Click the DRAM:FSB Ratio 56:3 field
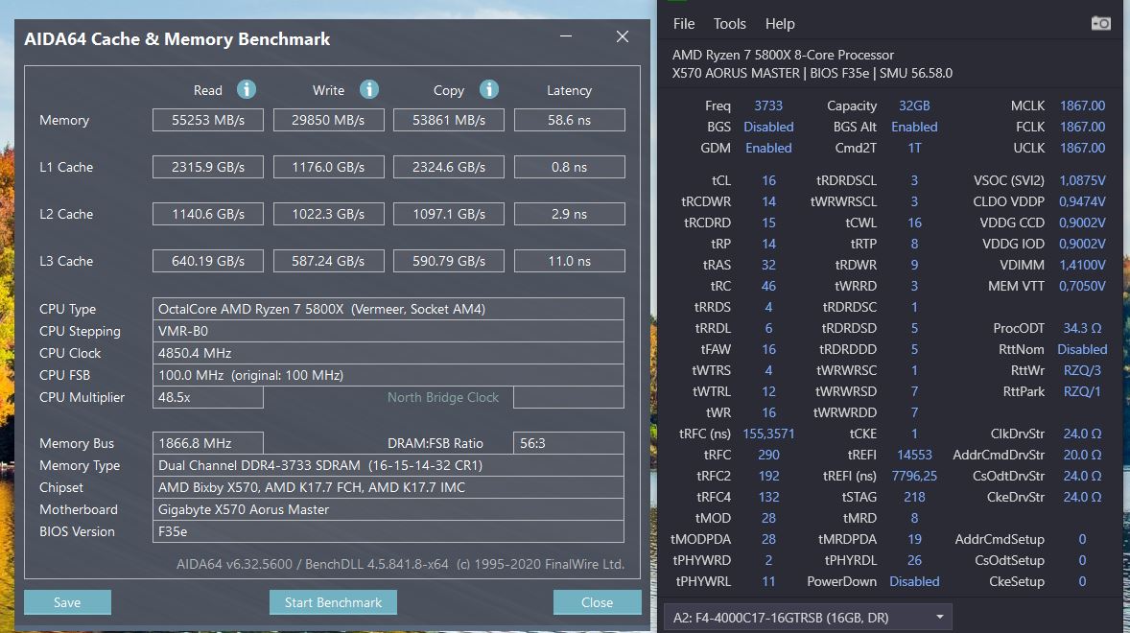This screenshot has height=633, width=1130. click(569, 443)
